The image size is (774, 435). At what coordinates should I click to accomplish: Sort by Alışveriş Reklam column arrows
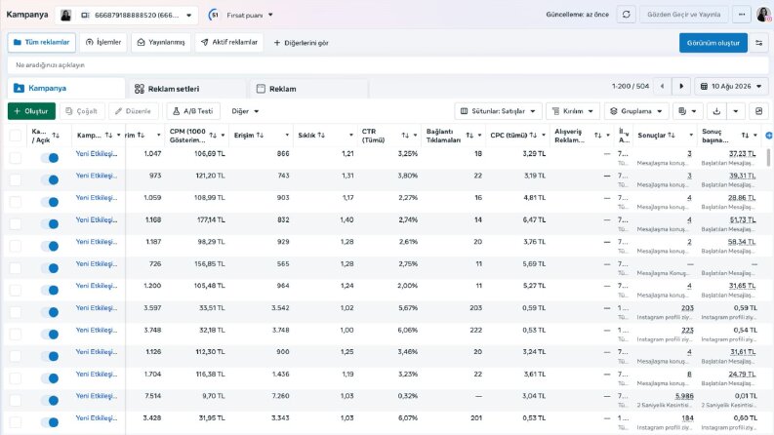tap(597, 136)
